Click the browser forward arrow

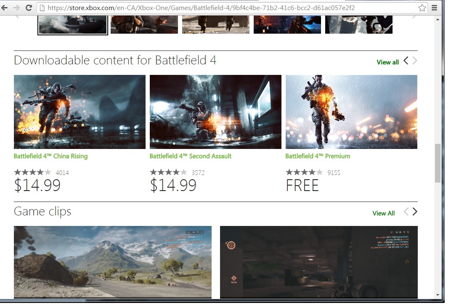(16, 8)
